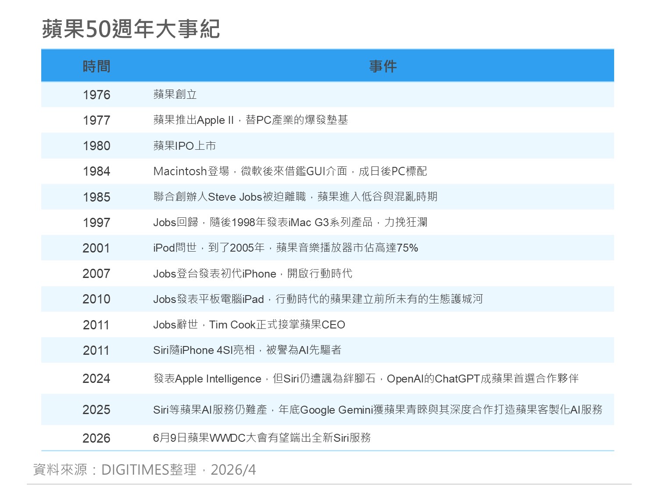Click the iMac G3 event description
Viewport: 658px width, 494px height.
(290, 222)
